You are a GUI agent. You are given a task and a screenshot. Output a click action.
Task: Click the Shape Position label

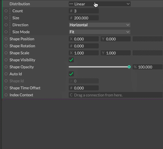22,39
